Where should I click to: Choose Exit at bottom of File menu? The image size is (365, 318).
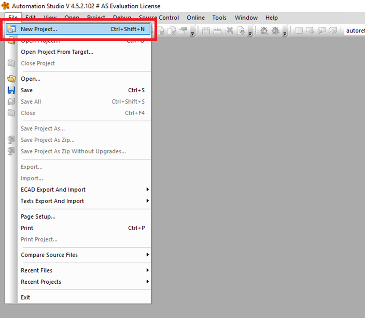(x=26, y=297)
